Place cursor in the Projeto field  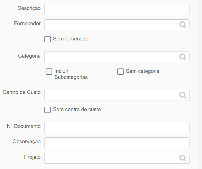coord(117,158)
